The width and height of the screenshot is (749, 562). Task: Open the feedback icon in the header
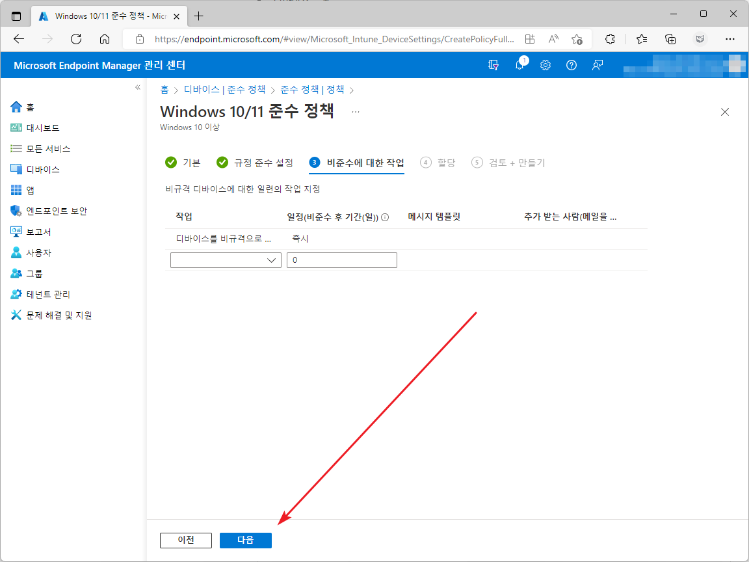597,66
